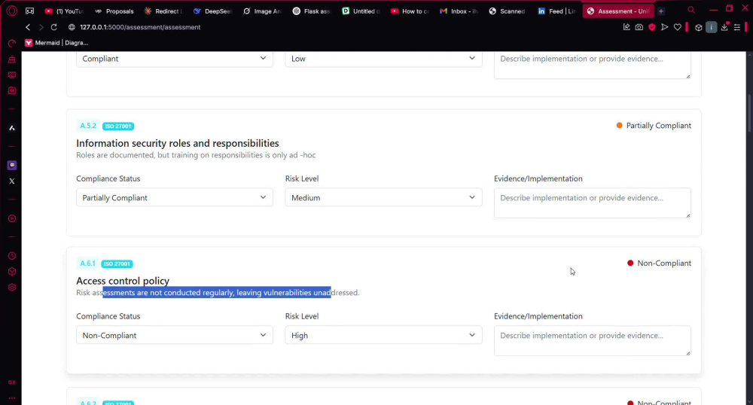Open Settings gear icon in sidebar
Image resolution: width=753 pixels, height=405 pixels.
(x=12, y=288)
